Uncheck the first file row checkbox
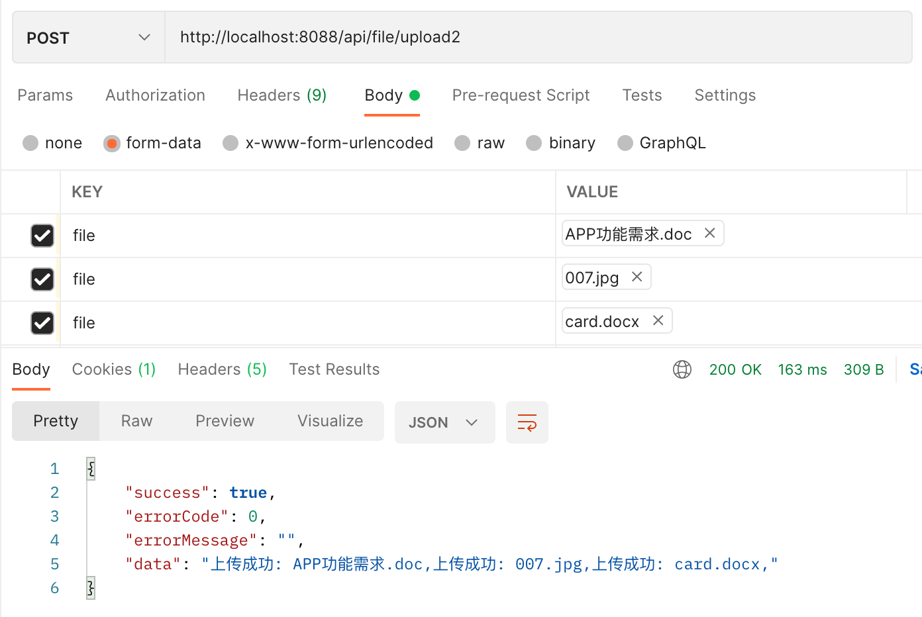 (42, 236)
